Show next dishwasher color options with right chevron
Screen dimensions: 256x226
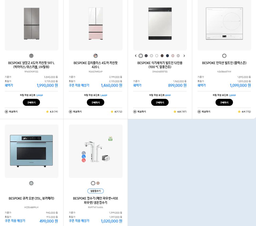(184, 56)
